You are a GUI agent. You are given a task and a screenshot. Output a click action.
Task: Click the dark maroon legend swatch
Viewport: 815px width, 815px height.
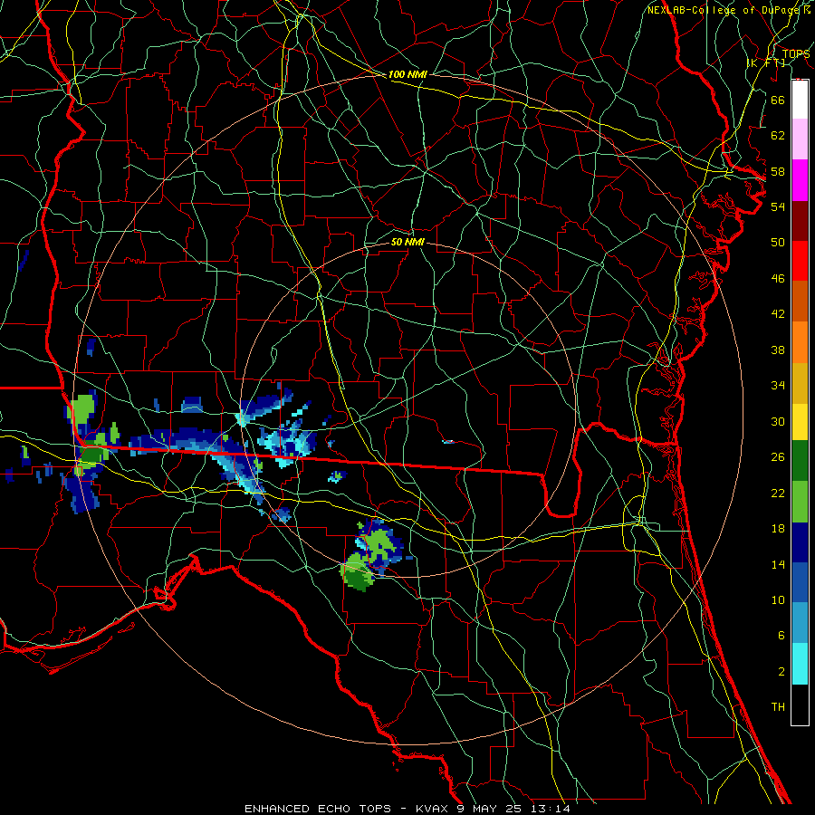tap(800, 221)
